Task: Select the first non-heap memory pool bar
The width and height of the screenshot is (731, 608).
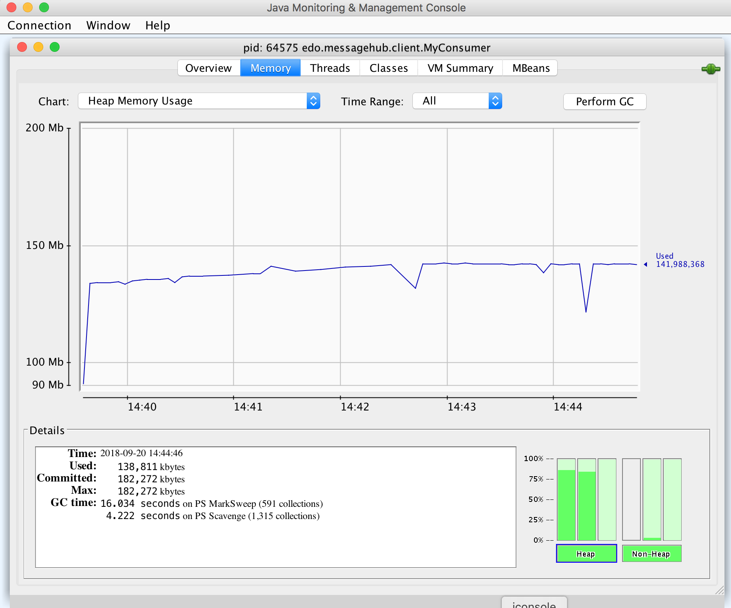Action: [631, 499]
